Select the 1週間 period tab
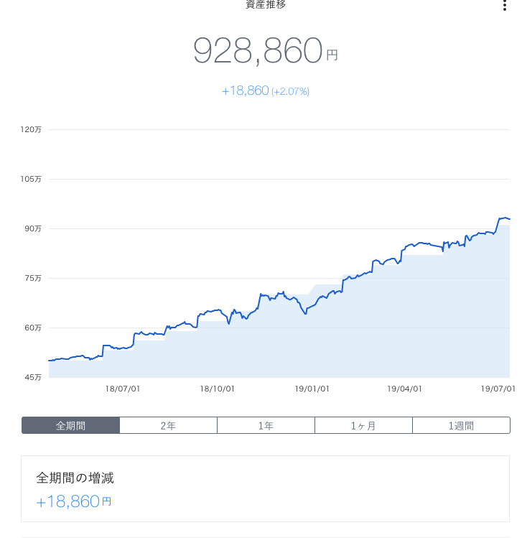This screenshot has width=522, height=538. tap(461, 425)
